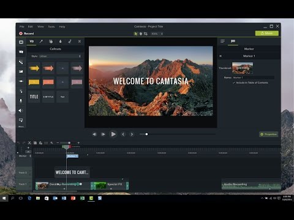
Task: Switch to the shapes annotation tab
Action: [51, 42]
